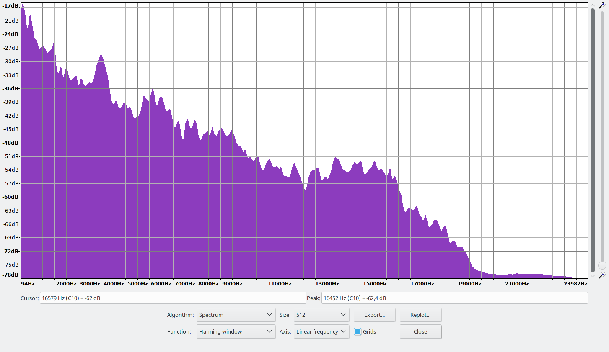The height and width of the screenshot is (352, 609).
Task: Click the Algorithm: label
Action: 180,315
